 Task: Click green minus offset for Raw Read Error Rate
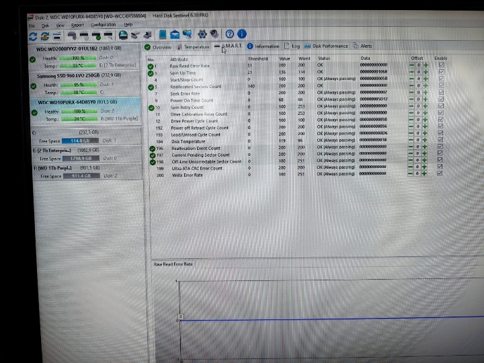tap(411, 65)
